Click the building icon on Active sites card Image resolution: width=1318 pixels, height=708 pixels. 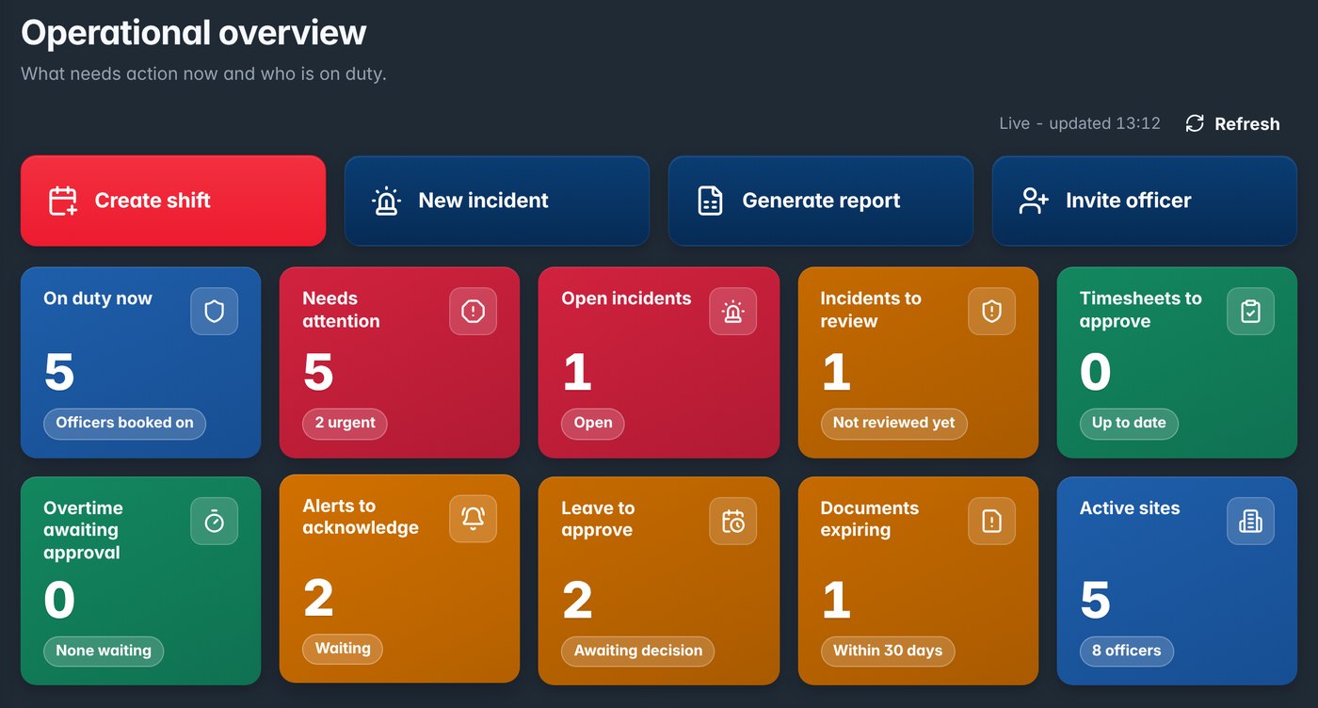pyautogui.click(x=1250, y=521)
